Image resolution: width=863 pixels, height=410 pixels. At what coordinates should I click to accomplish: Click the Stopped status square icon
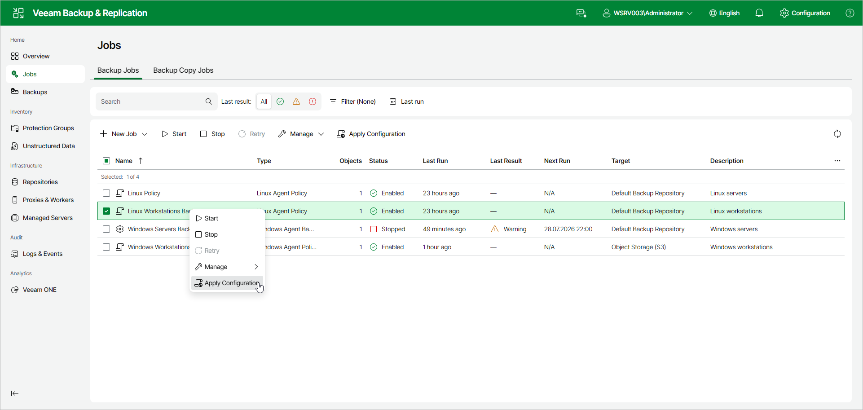point(374,229)
